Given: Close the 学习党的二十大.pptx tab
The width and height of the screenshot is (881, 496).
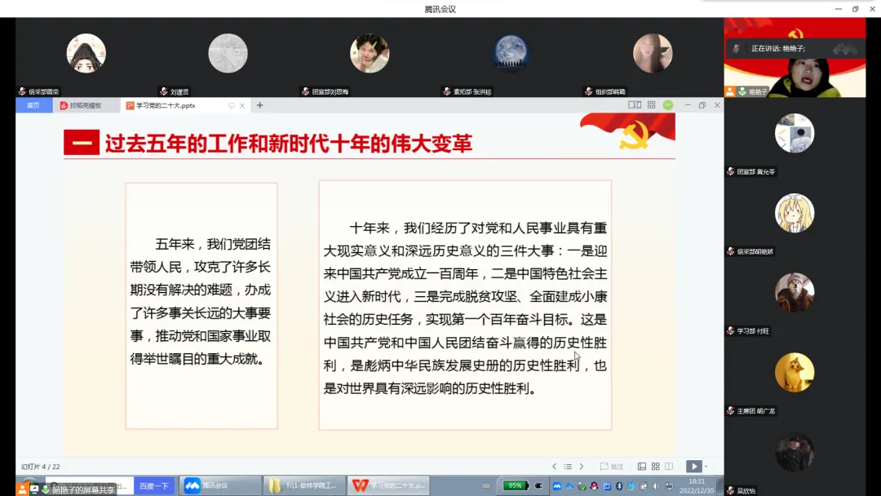Looking at the screenshot, I should (x=242, y=105).
